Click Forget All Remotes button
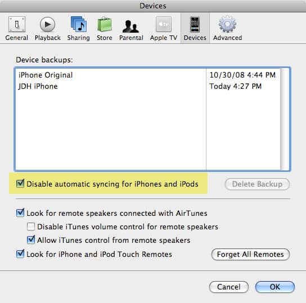The height and width of the screenshot is (303, 306). [250, 254]
